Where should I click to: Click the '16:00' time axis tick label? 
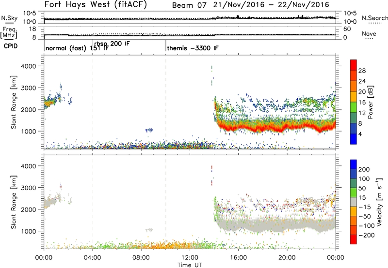point(238,258)
